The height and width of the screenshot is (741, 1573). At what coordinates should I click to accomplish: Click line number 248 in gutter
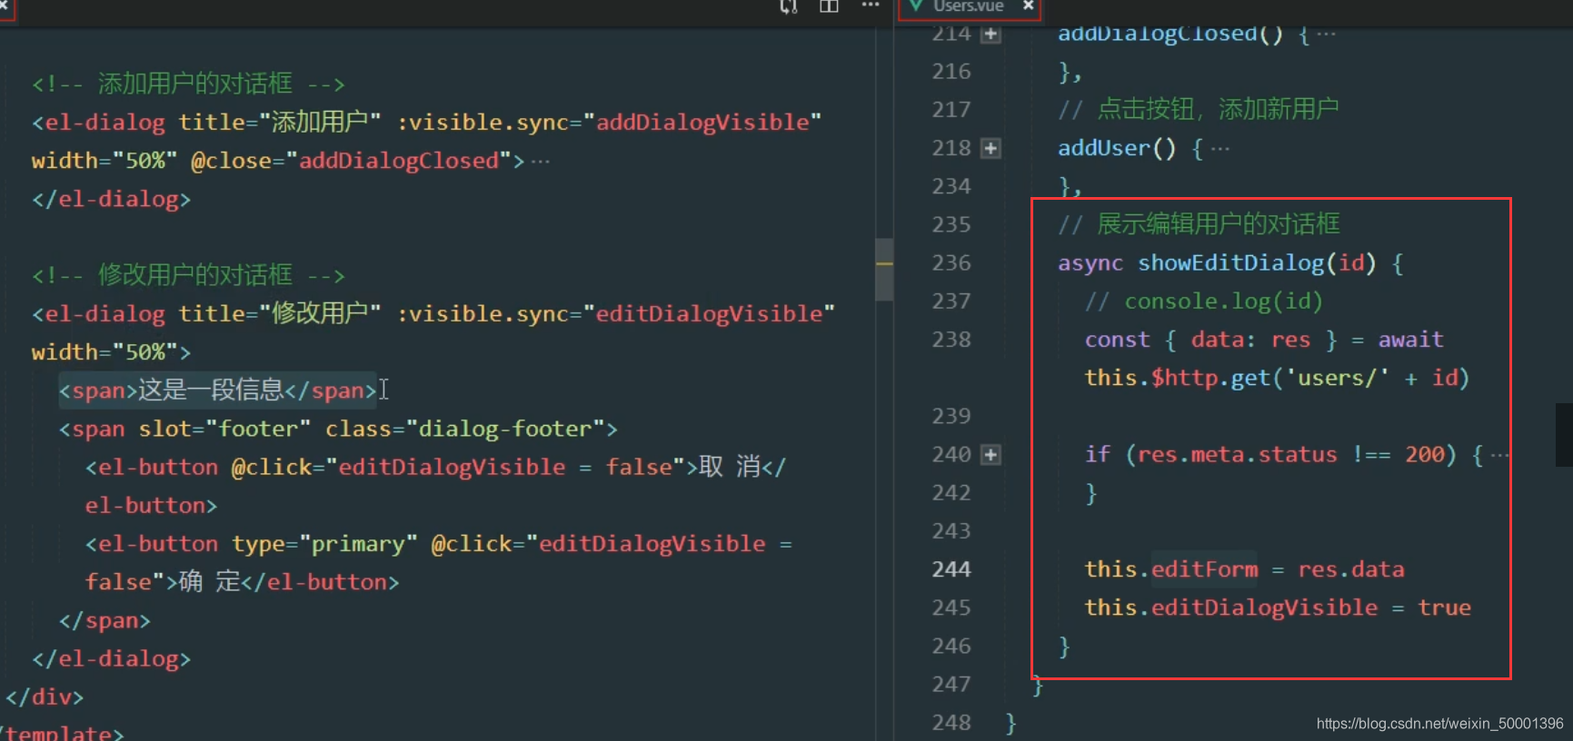click(x=951, y=723)
